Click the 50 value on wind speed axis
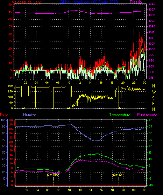Image resolution: width=163 pixels, height=195 pixels. [x=10, y=5]
